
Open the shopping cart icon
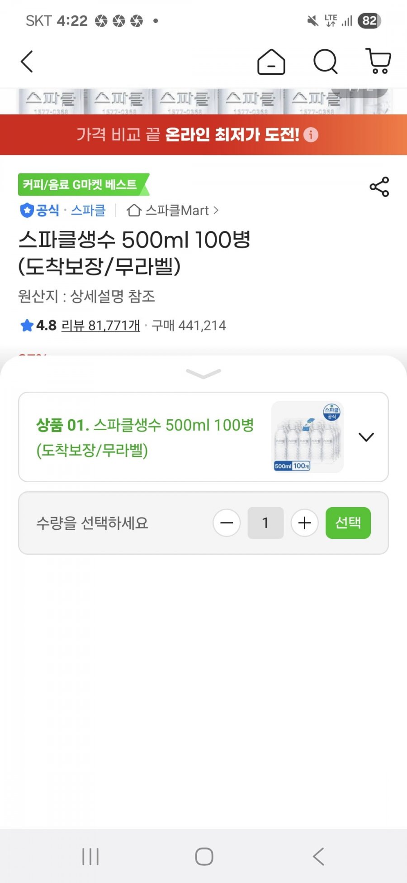point(378,61)
